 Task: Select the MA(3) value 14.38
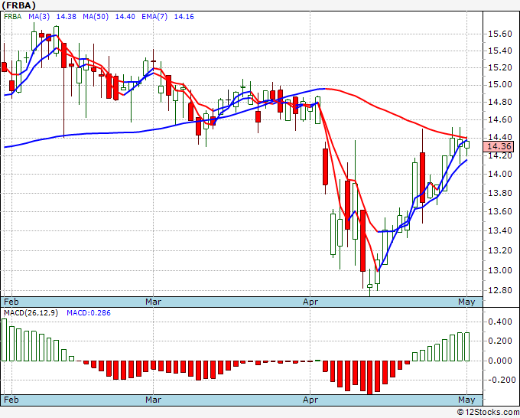tap(67, 17)
